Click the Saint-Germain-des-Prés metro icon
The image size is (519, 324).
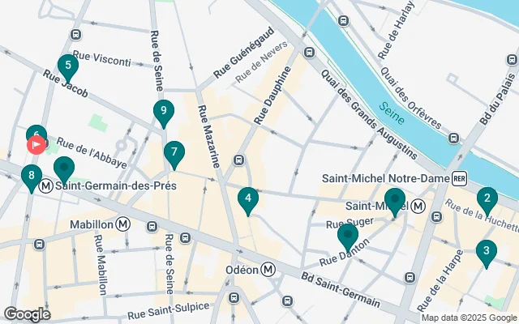pos(45,186)
